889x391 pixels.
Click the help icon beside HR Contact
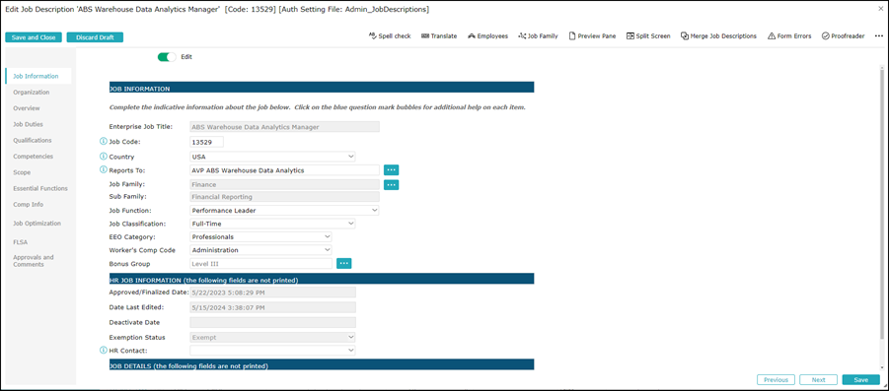[x=104, y=351]
